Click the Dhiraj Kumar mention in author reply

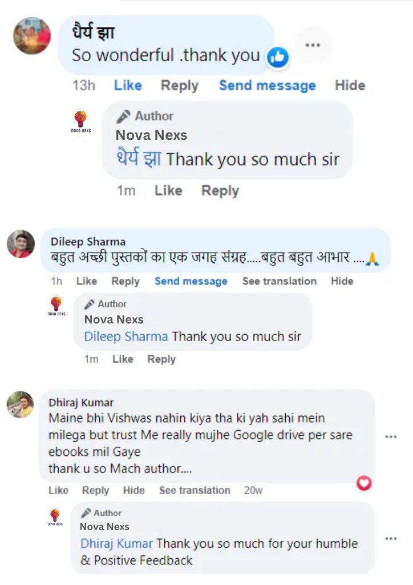[116, 543]
